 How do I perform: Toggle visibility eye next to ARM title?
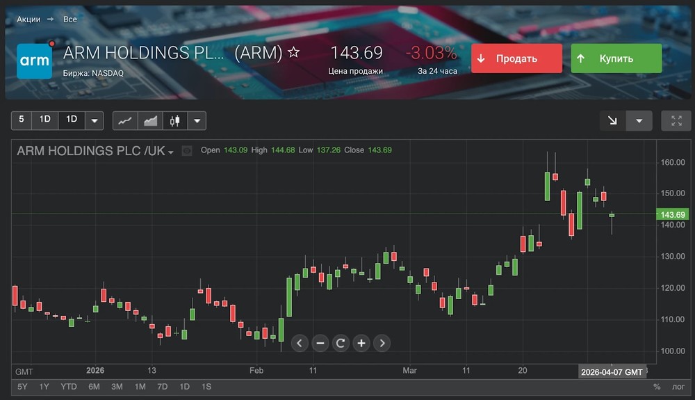click(186, 150)
